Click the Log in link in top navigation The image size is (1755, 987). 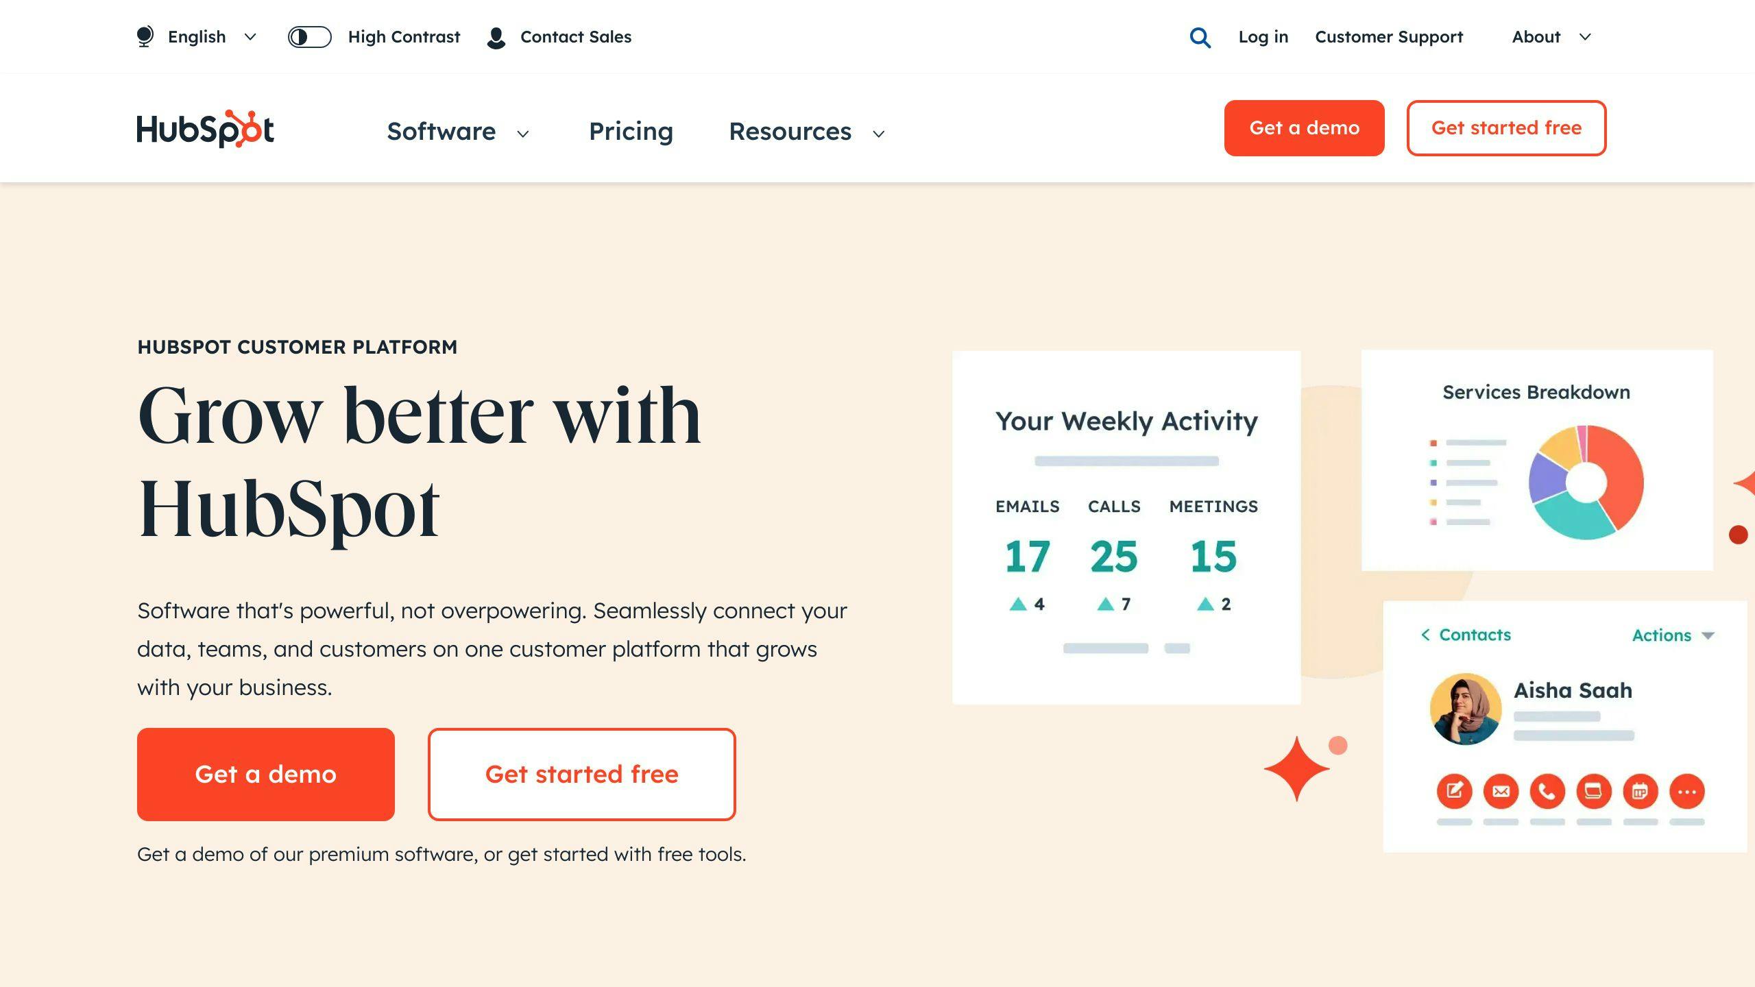point(1262,36)
